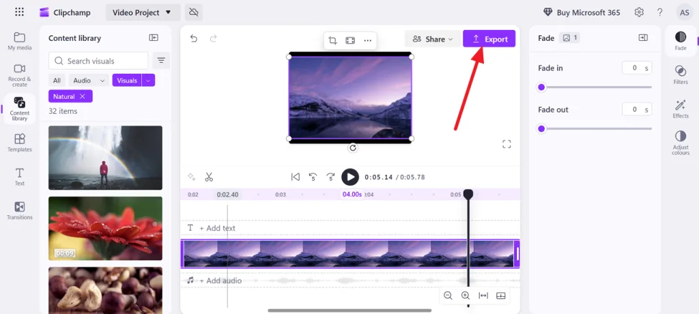Zoom in the timeline

click(466, 296)
